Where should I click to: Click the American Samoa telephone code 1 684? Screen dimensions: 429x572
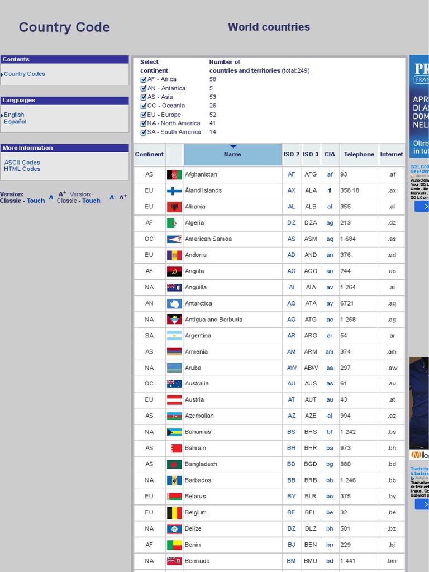click(x=348, y=239)
